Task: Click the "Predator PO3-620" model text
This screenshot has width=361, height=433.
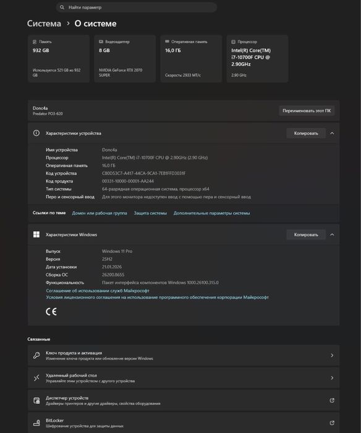Action: [48, 113]
